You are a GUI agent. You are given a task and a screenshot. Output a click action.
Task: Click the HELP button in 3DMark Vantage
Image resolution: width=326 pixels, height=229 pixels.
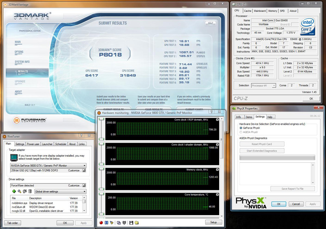[210, 23]
